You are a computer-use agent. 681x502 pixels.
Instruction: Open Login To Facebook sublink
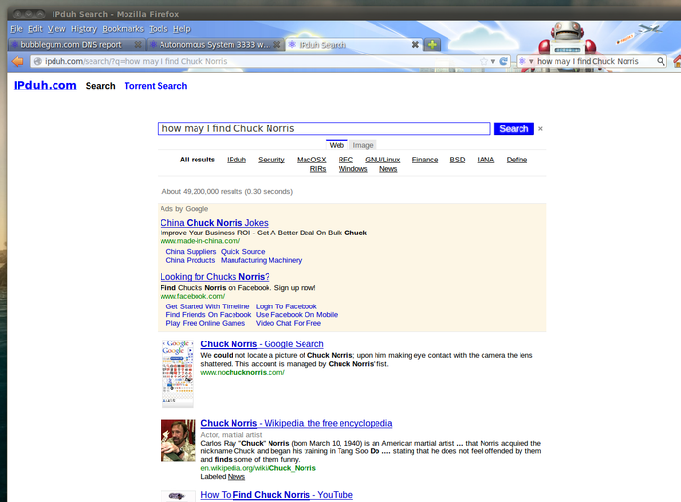(x=286, y=306)
